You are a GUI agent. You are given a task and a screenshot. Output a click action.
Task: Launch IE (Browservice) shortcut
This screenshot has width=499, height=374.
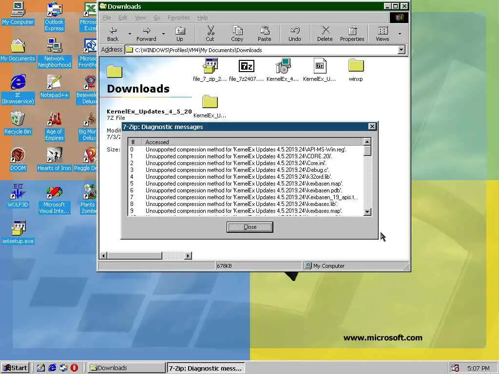(x=18, y=90)
